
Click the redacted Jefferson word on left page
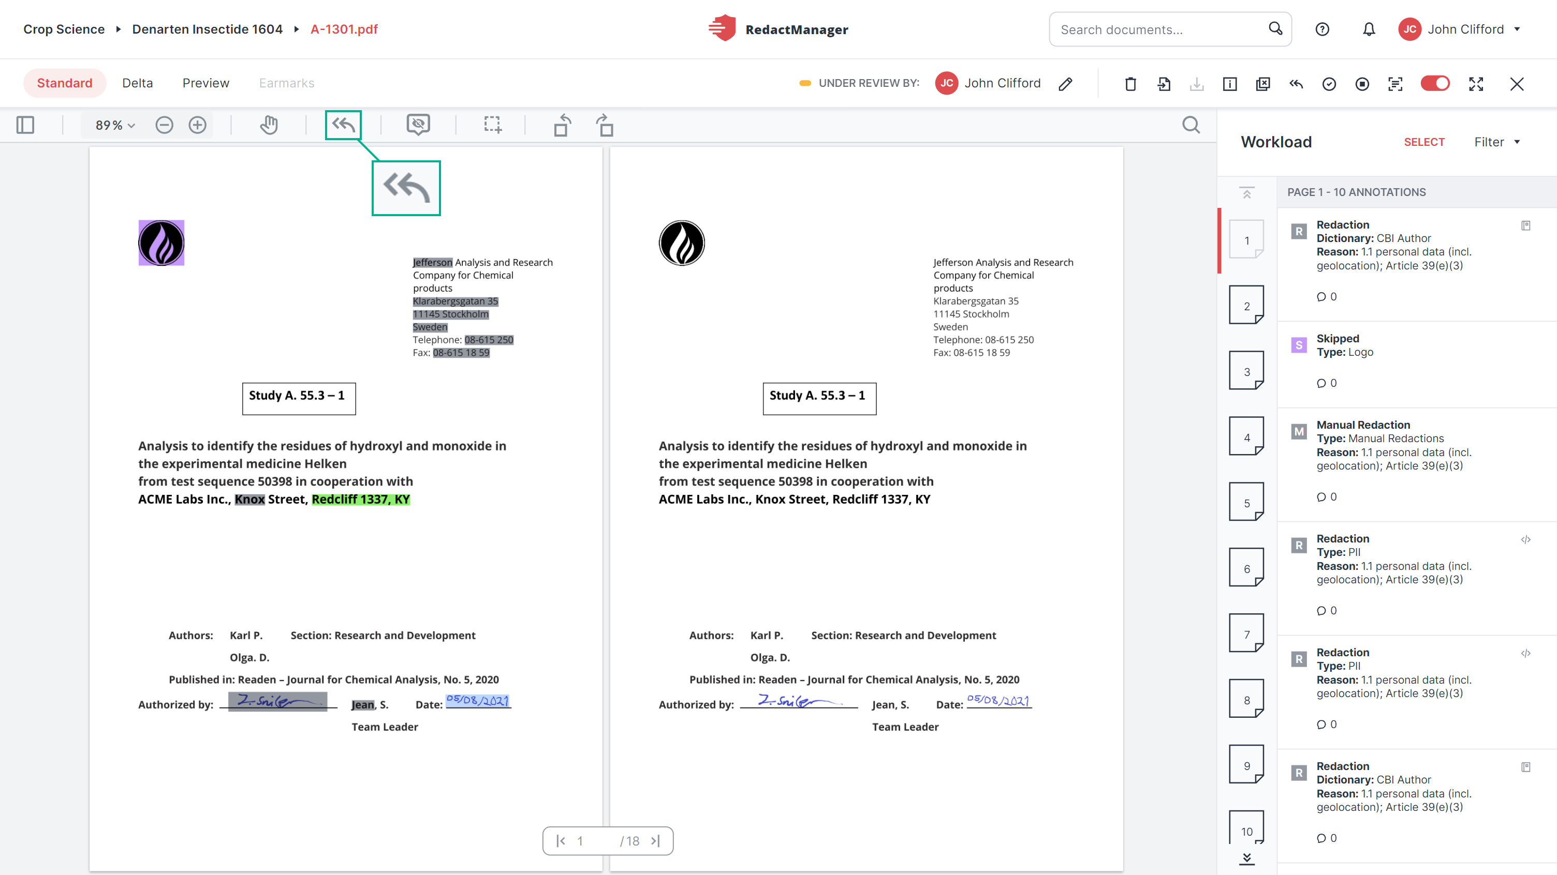(432, 262)
